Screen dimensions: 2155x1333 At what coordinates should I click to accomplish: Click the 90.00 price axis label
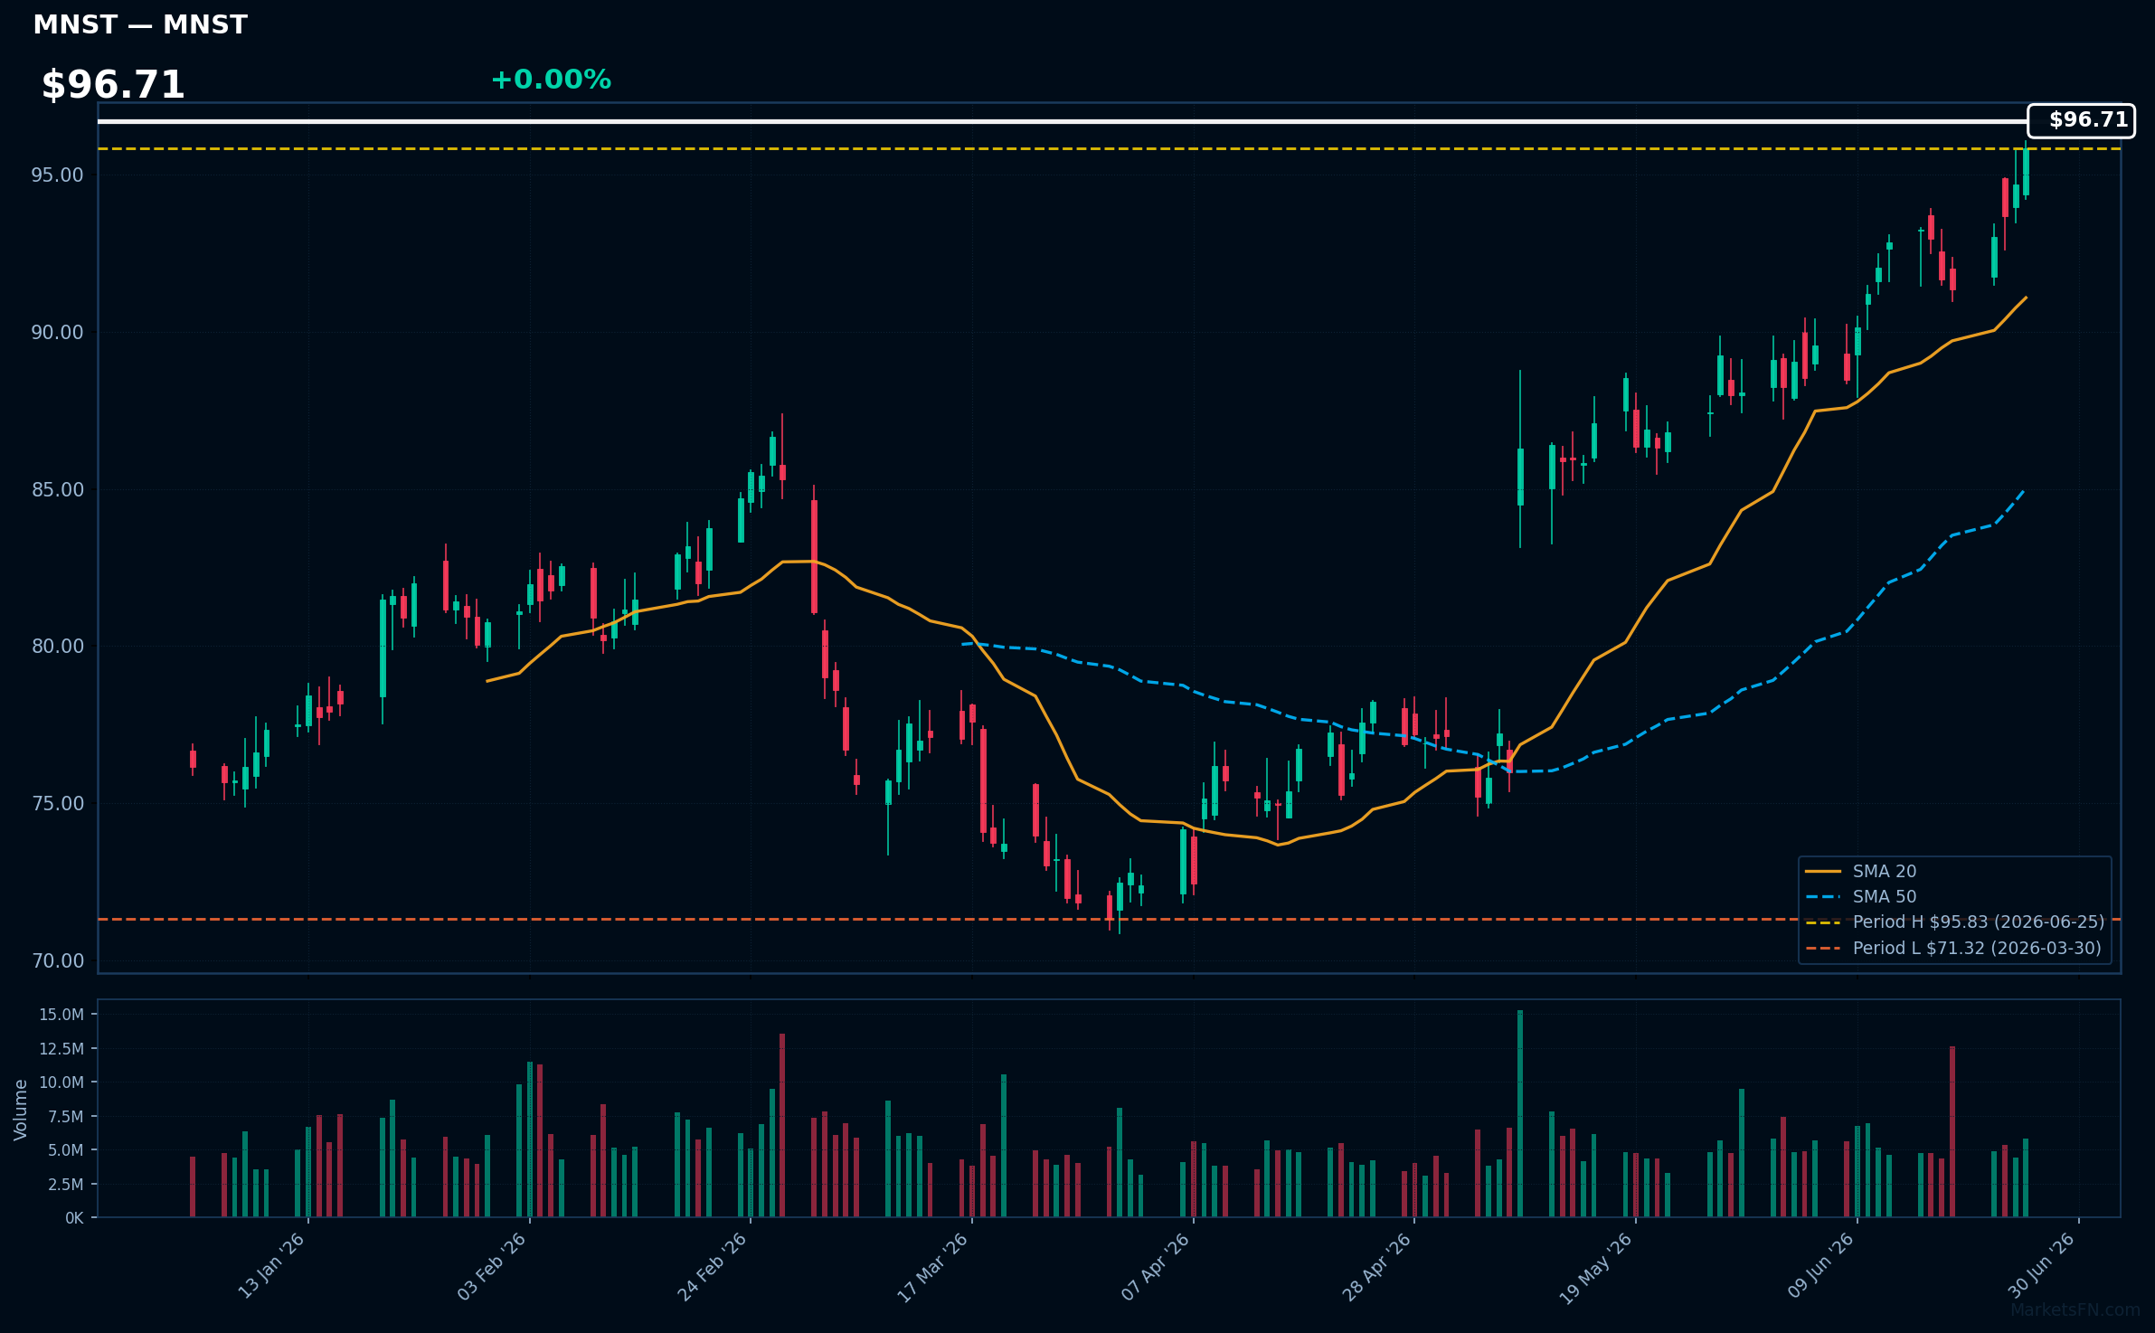coord(57,333)
